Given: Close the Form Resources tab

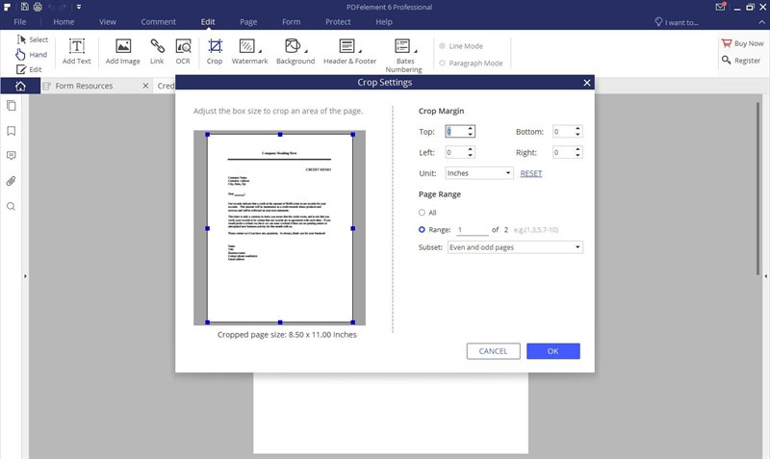Looking at the screenshot, I should coord(145,86).
